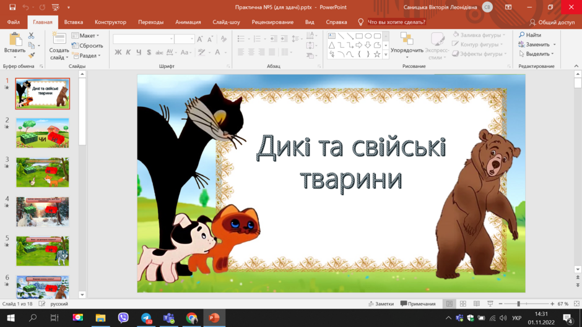Click the Найти find button
582x327 pixels.
531,35
